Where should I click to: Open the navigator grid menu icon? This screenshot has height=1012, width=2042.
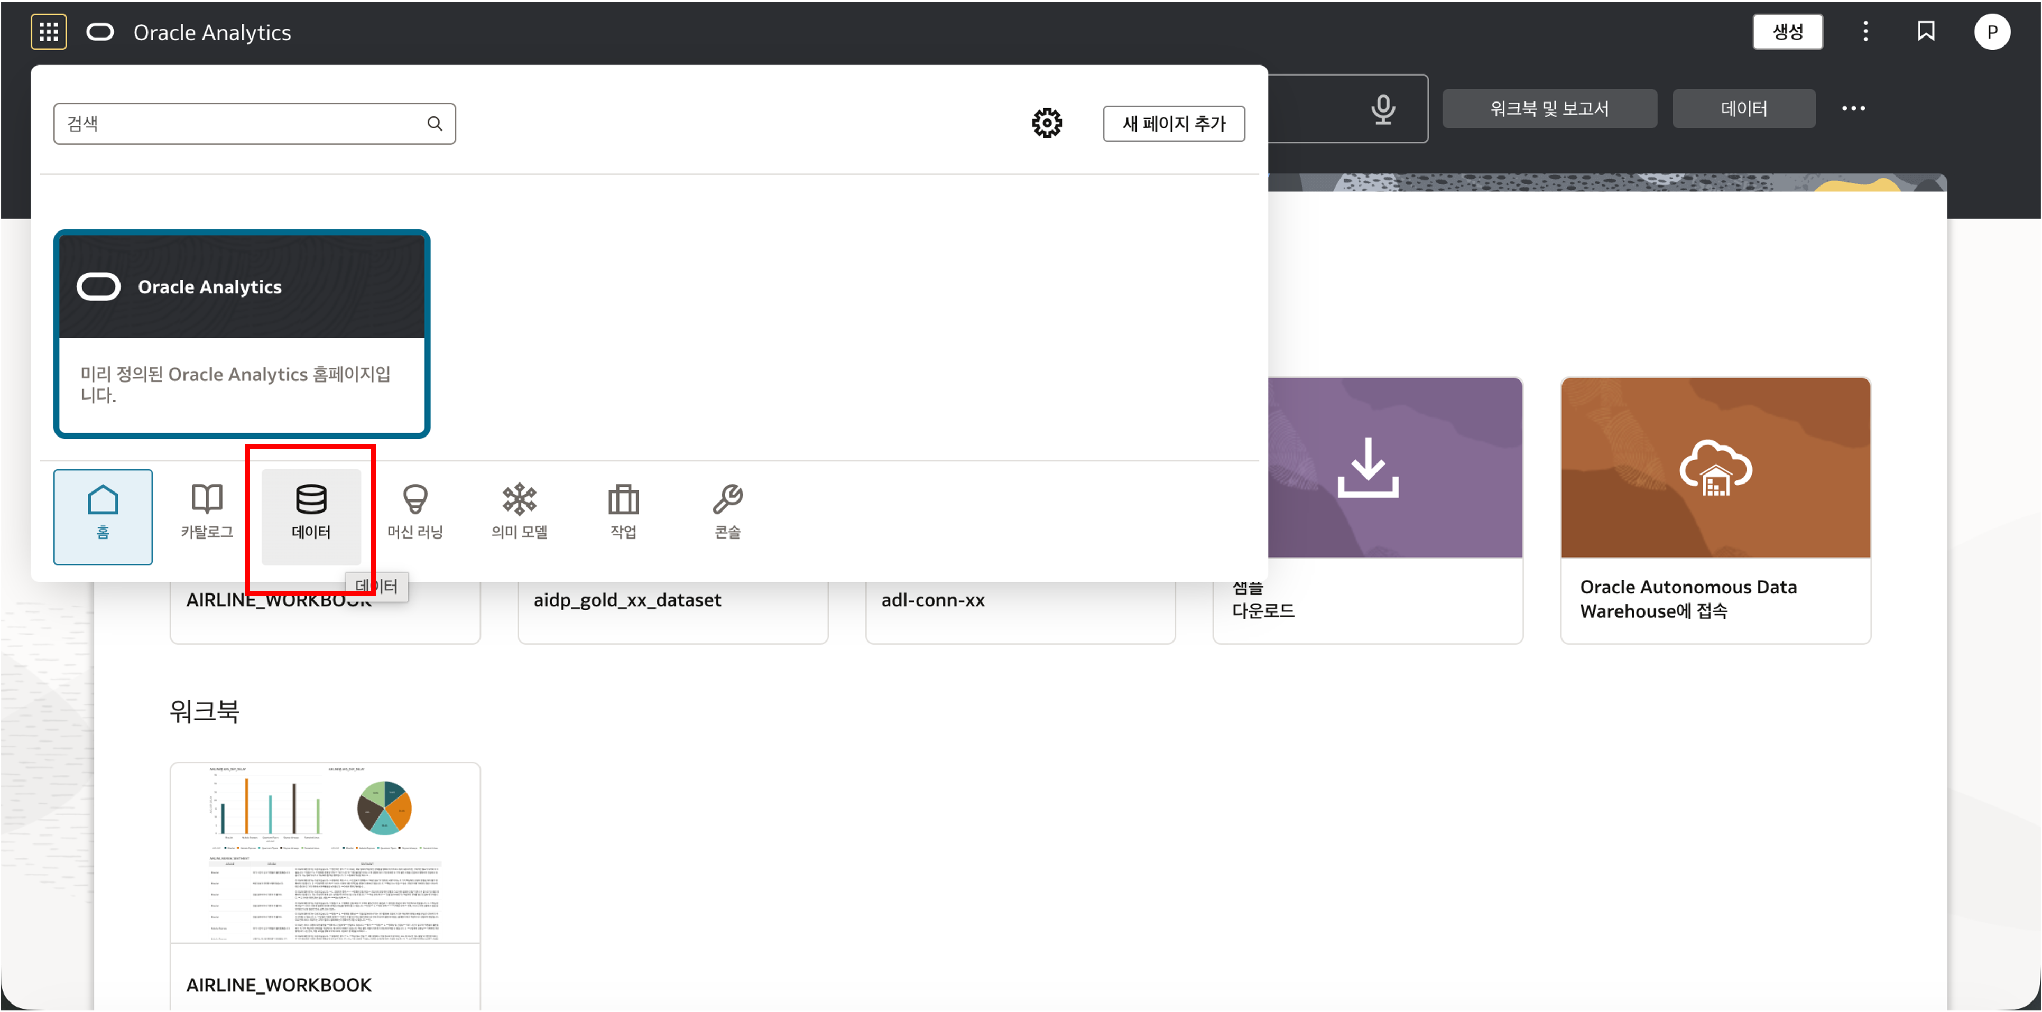[x=48, y=32]
